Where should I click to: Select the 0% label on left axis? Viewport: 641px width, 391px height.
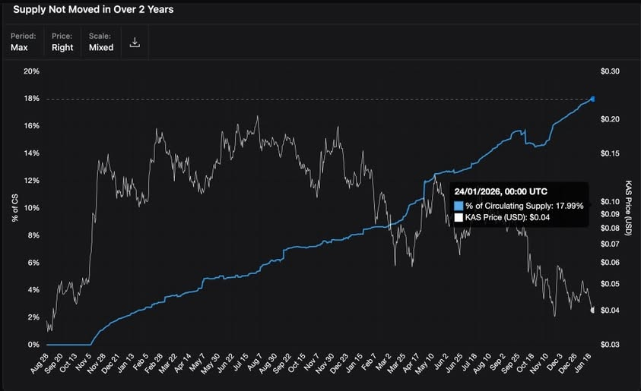click(x=33, y=345)
